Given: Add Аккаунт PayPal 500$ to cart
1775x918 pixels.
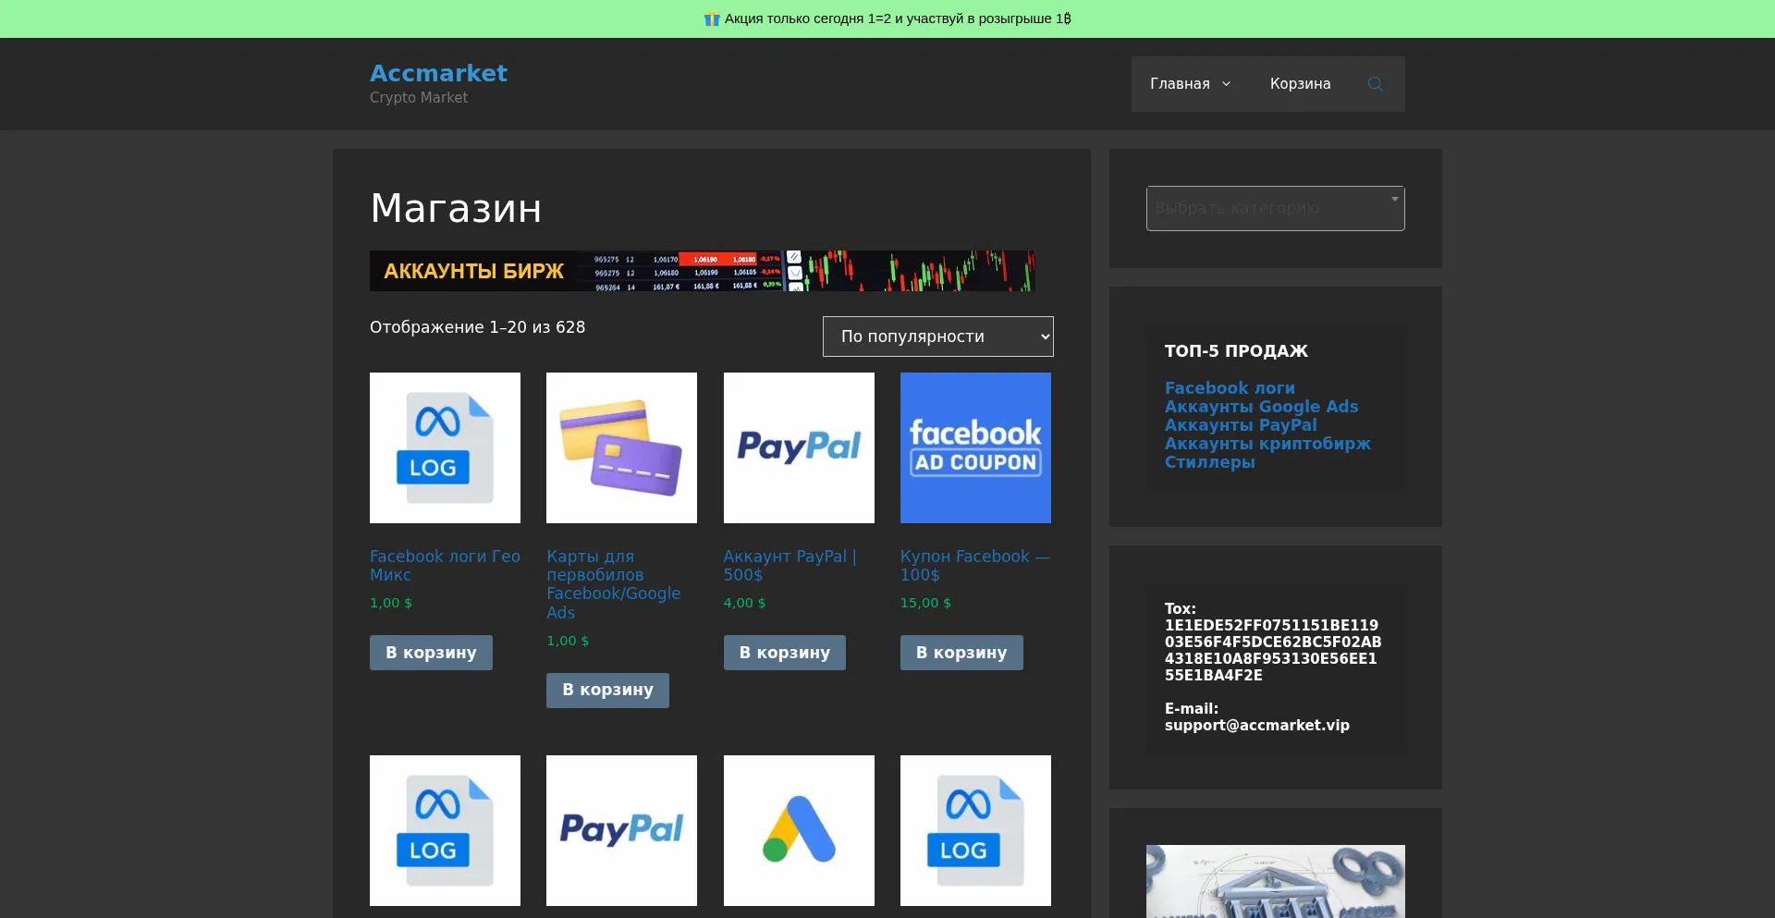Looking at the screenshot, I should 785,653.
